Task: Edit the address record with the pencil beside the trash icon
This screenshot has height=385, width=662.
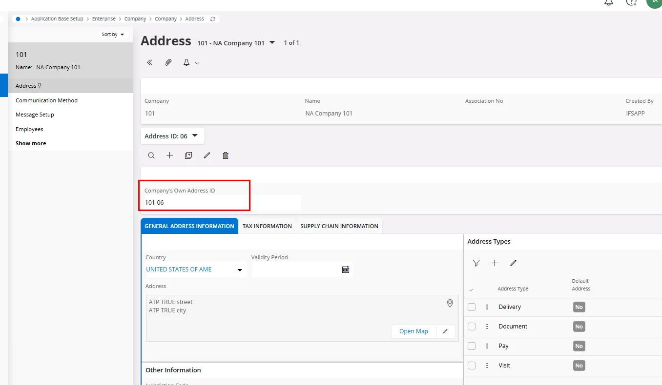Action: click(207, 155)
